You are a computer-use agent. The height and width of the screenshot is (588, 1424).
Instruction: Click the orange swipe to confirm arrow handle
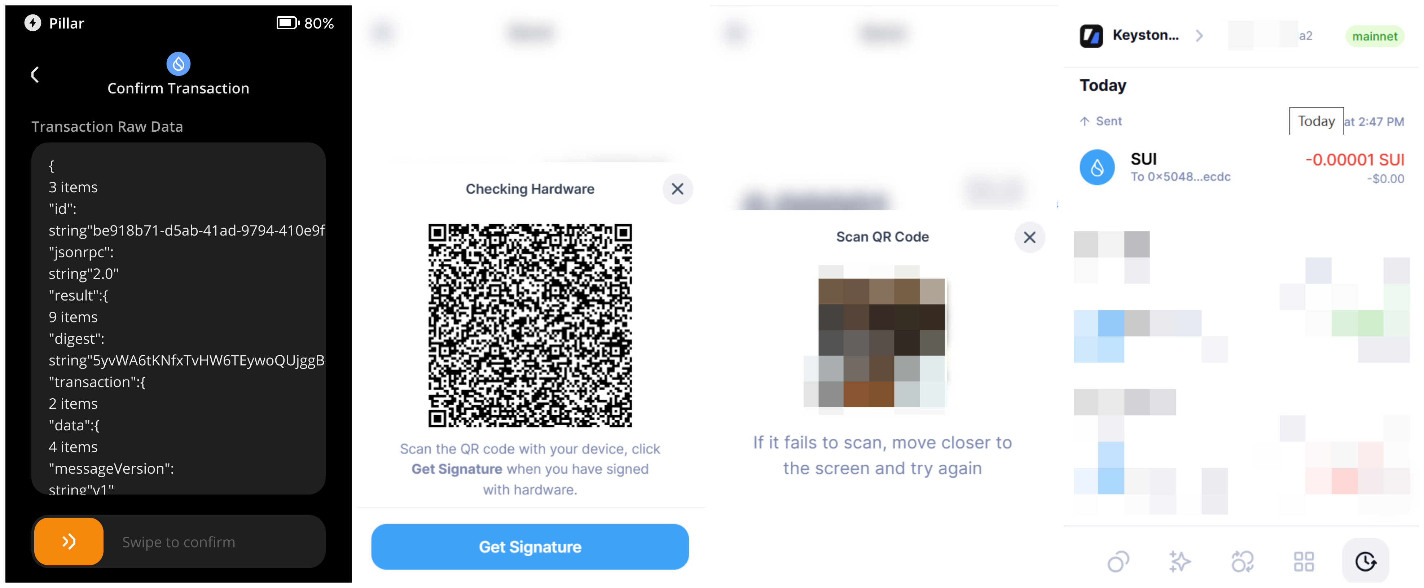pyautogui.click(x=69, y=541)
